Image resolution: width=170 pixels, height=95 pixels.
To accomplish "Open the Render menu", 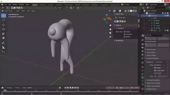I will [x=15, y=4].
